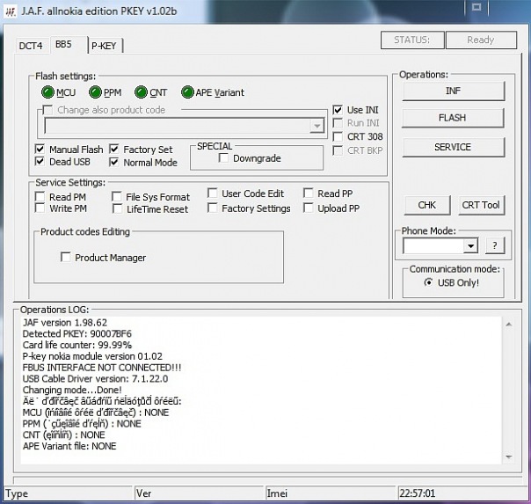Click the log scrollbar up arrow

[508, 325]
